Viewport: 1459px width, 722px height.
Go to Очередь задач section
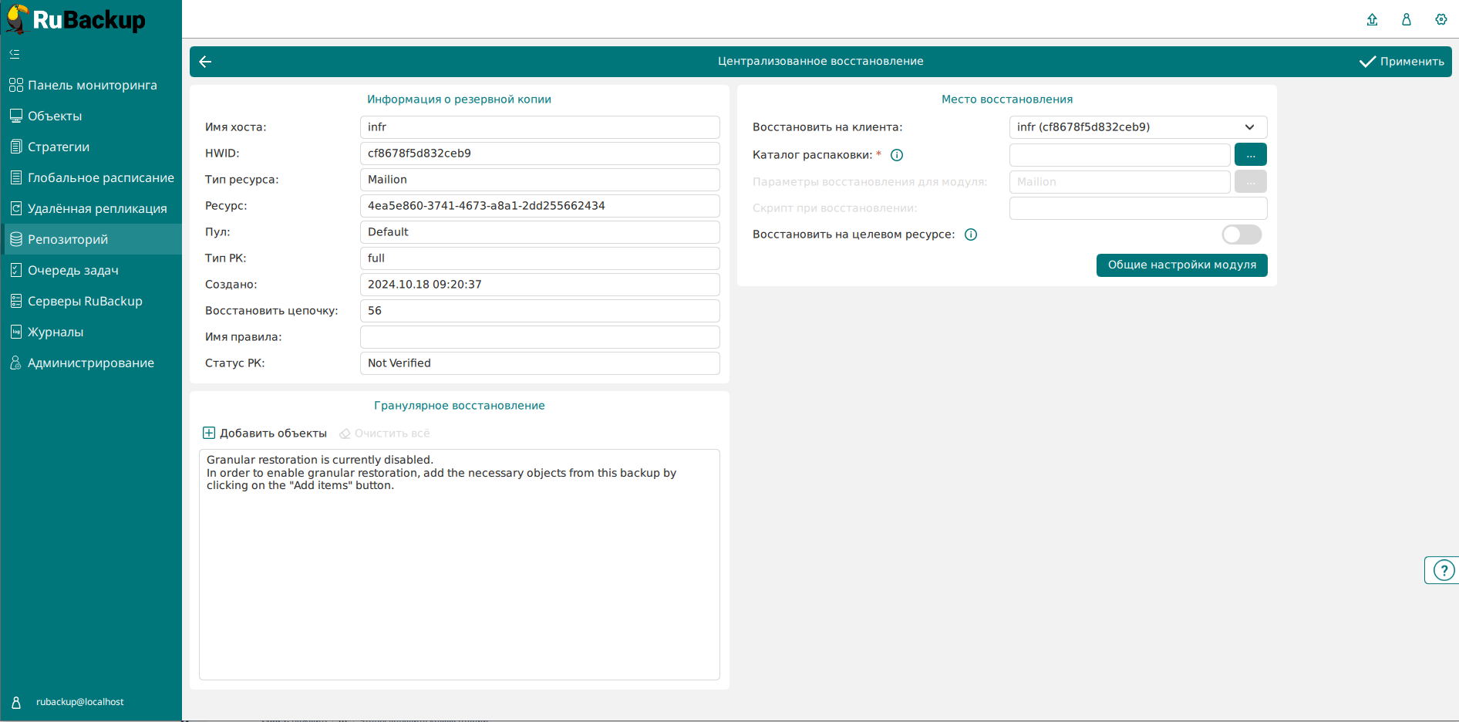point(72,270)
